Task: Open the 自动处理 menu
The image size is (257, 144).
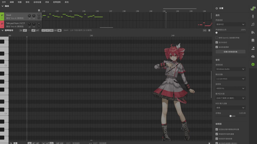Action: pos(37,2)
